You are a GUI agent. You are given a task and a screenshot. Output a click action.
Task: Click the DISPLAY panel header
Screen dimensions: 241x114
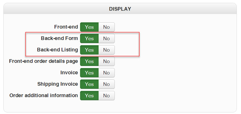(x=120, y=9)
